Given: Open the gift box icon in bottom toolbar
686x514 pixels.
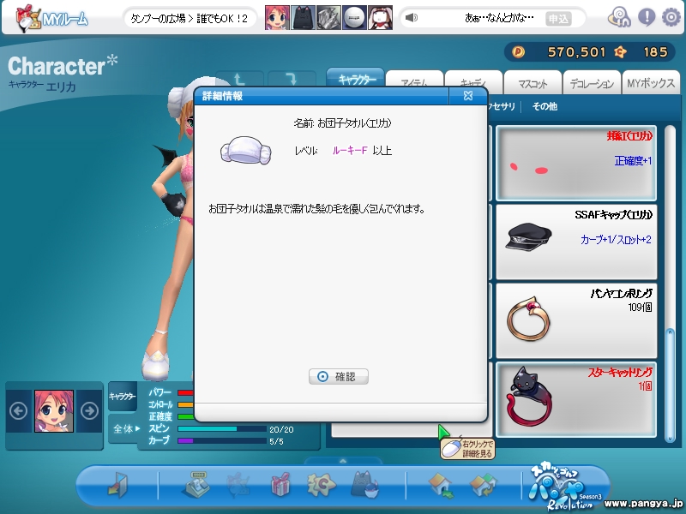Looking at the screenshot, I should [x=280, y=484].
